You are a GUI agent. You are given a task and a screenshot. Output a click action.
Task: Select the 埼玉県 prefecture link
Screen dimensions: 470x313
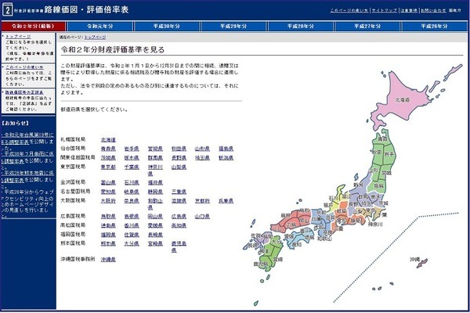[202, 158]
